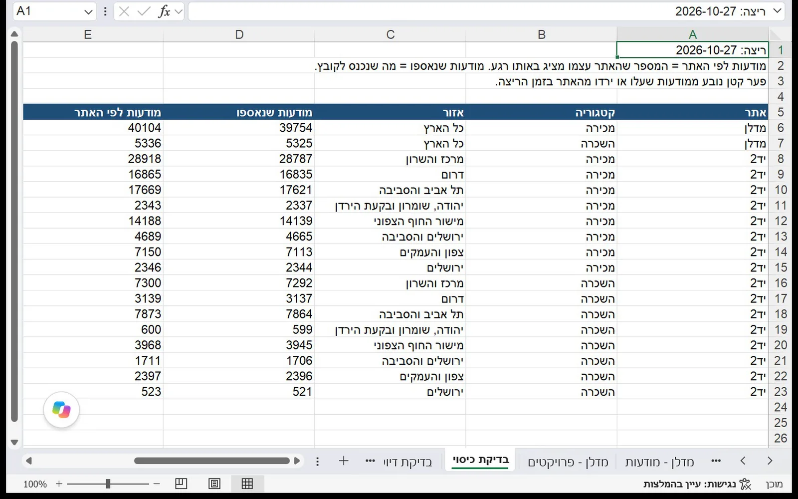Click the Insert Function fx icon
The width and height of the screenshot is (798, 499).
click(164, 11)
